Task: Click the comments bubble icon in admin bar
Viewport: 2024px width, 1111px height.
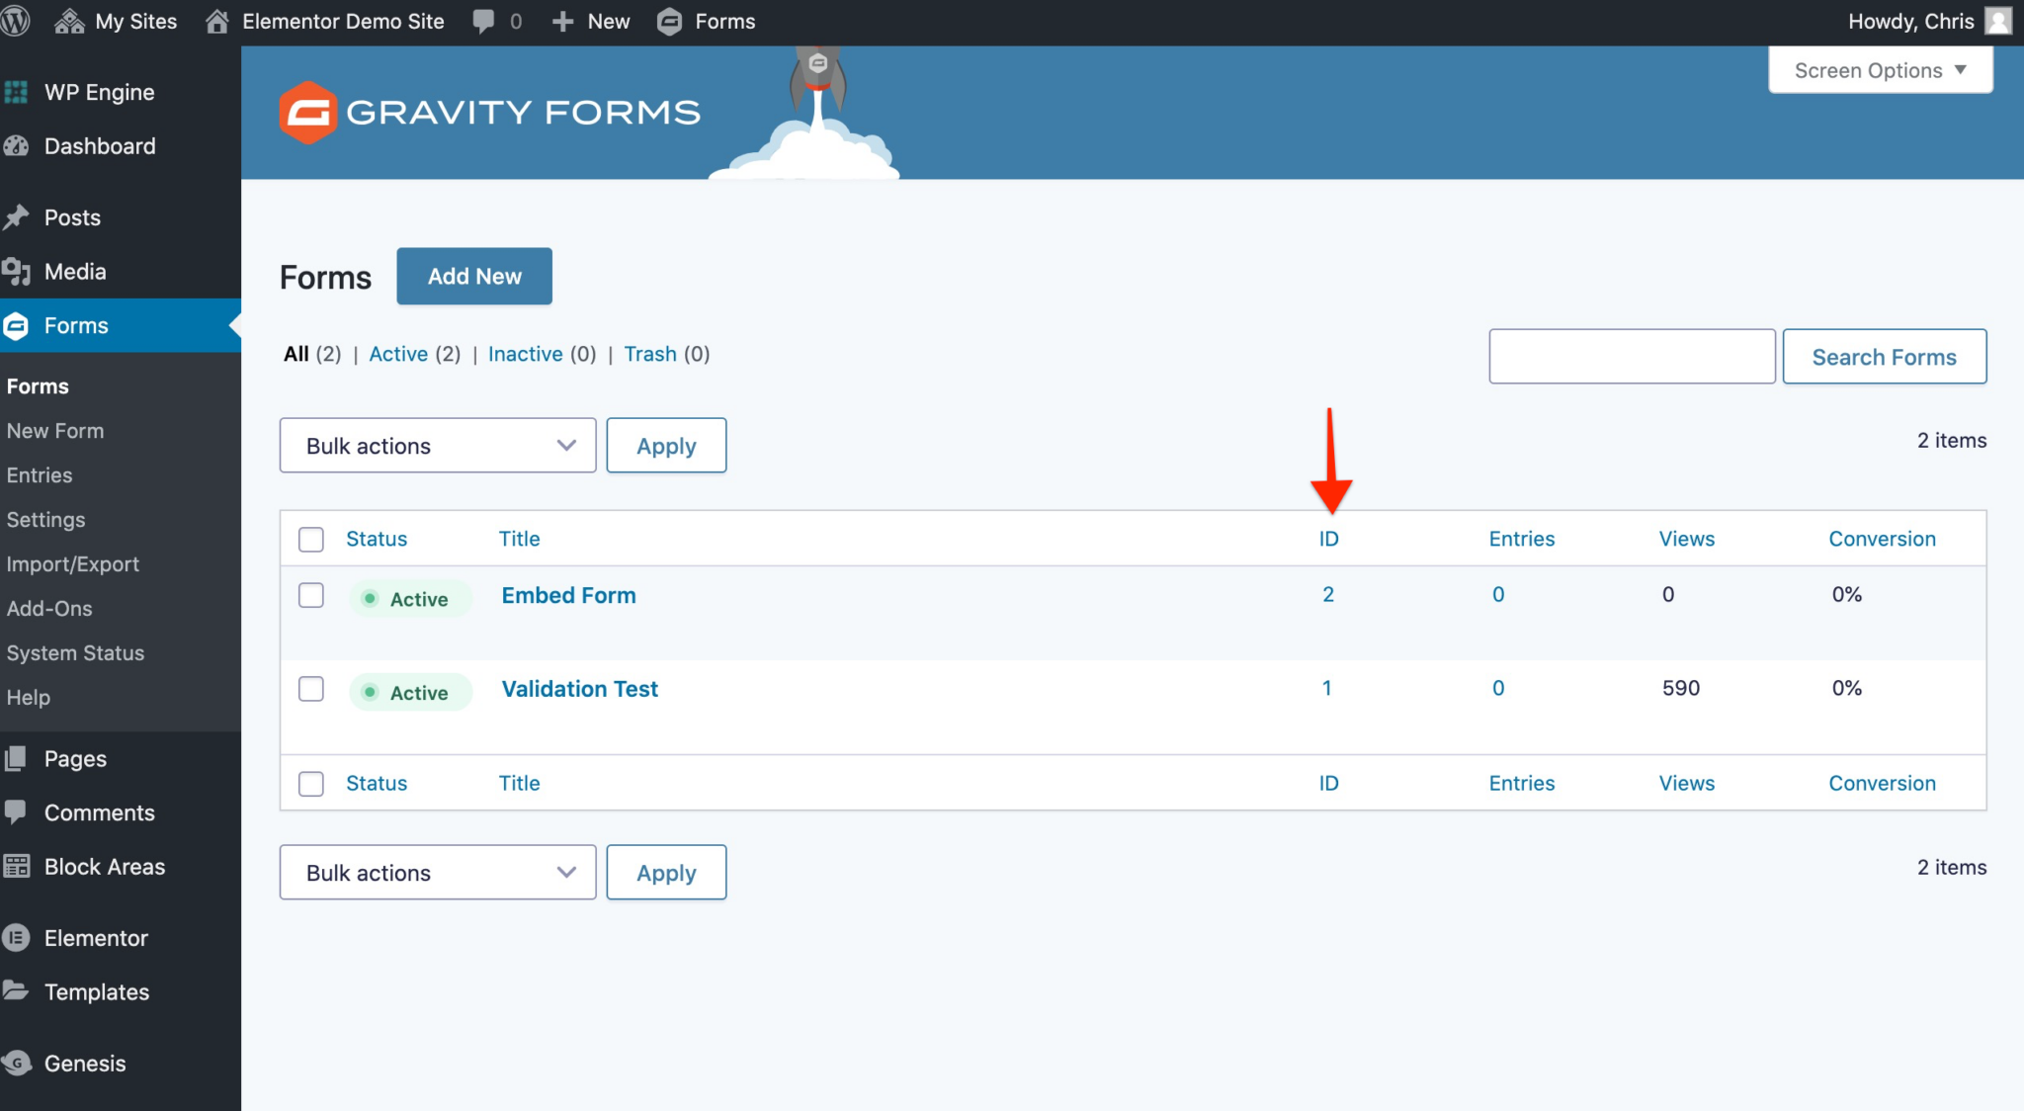Action: [483, 21]
